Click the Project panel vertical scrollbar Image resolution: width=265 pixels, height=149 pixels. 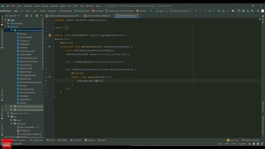pyautogui.click(x=43, y=44)
